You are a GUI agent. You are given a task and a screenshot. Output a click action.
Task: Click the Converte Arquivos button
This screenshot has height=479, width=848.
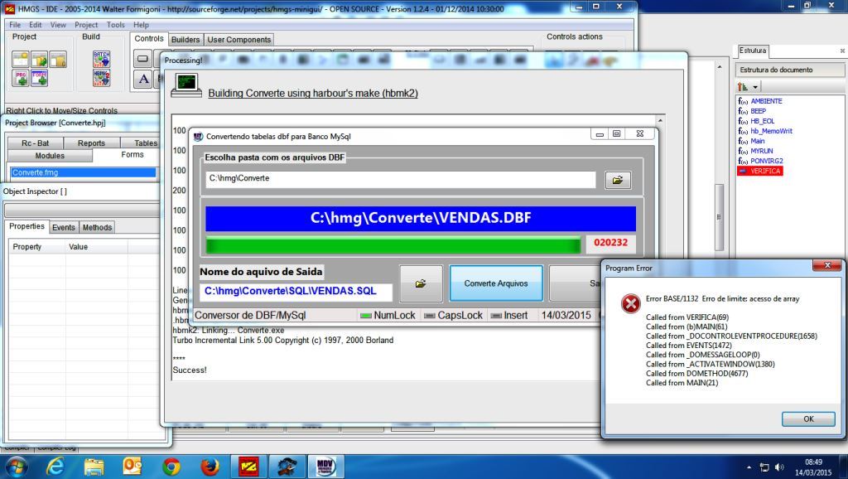coord(495,283)
